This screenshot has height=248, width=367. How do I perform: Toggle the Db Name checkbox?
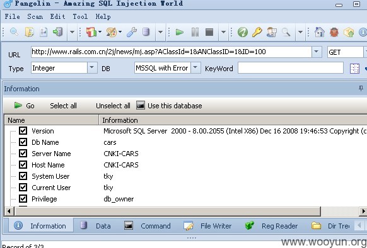[x=23, y=142]
